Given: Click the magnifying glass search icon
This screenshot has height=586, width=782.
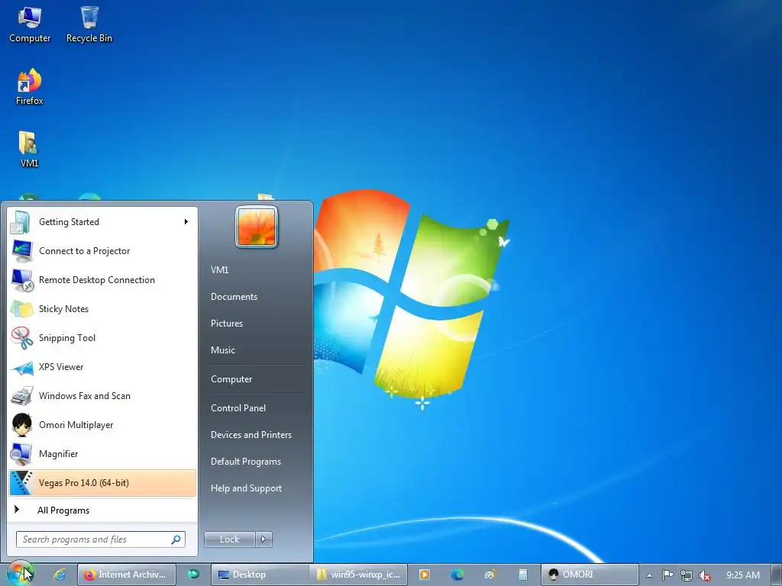Looking at the screenshot, I should coord(176,539).
